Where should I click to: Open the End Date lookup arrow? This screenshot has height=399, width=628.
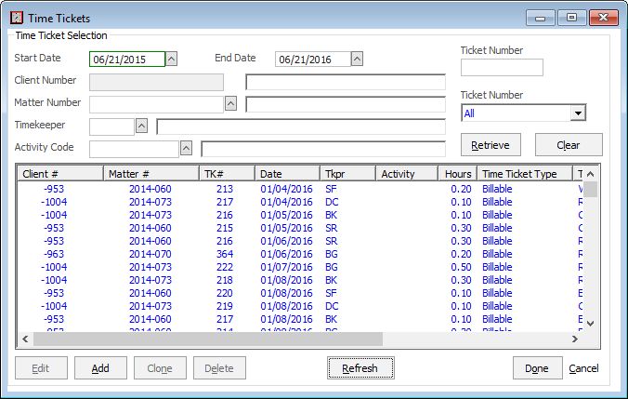pyautogui.click(x=358, y=60)
